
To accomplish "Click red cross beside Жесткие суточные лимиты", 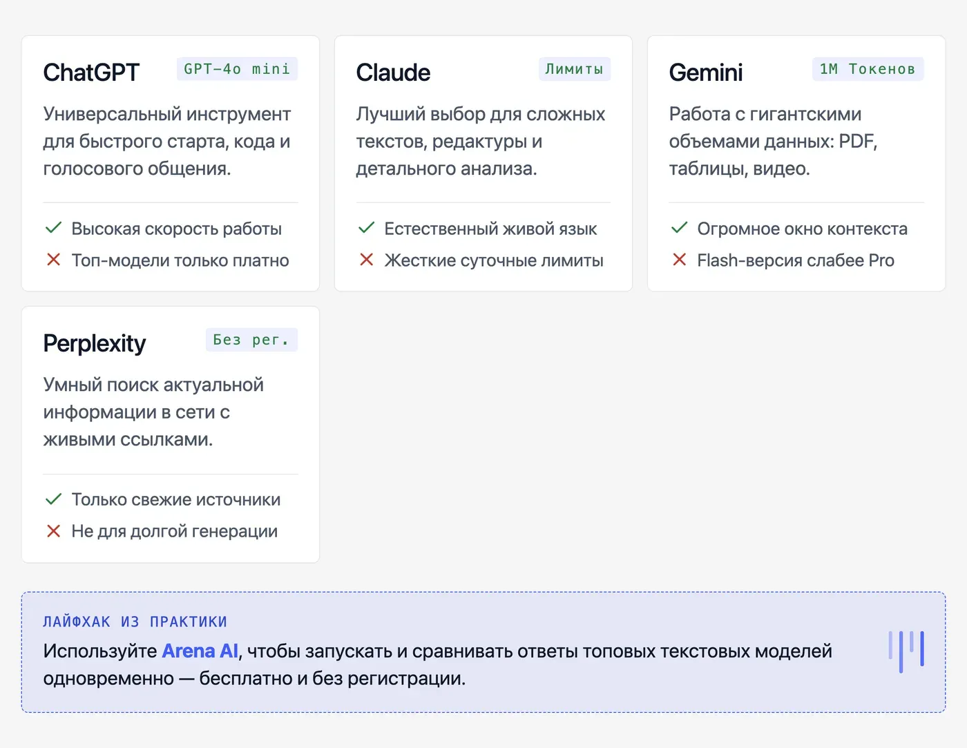I will pyautogui.click(x=367, y=260).
